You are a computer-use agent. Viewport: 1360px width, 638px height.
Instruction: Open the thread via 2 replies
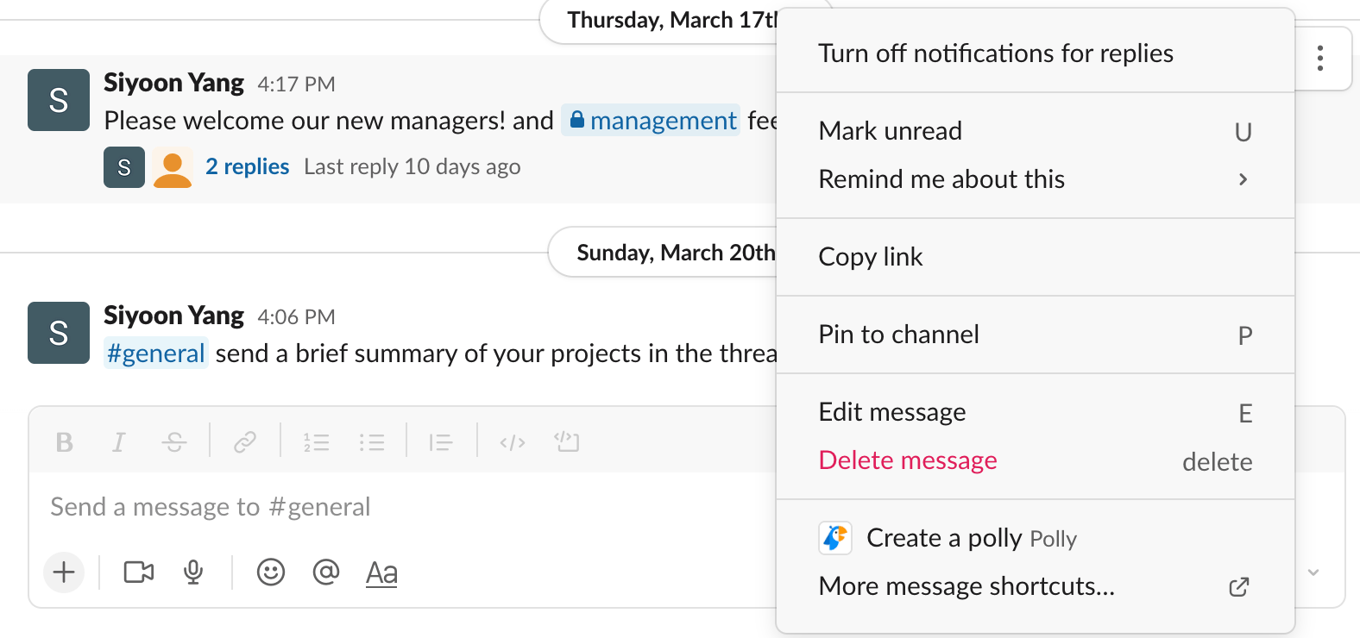247,166
